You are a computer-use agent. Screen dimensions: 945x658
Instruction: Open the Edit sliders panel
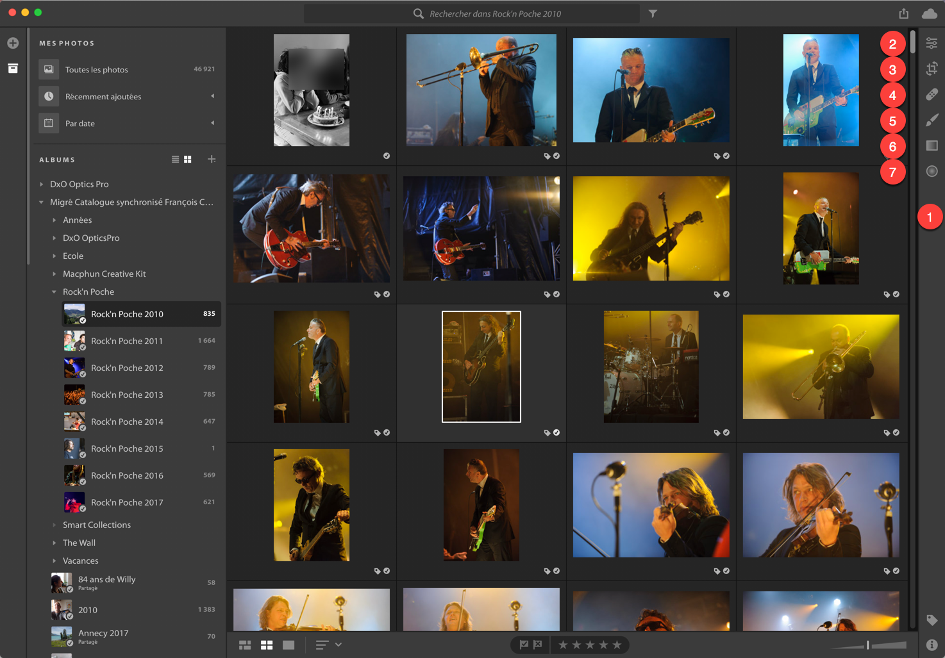coord(932,43)
